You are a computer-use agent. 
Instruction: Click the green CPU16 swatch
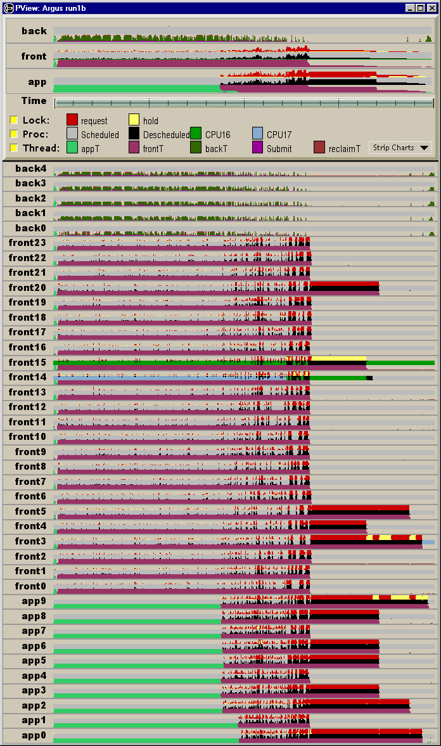click(196, 134)
